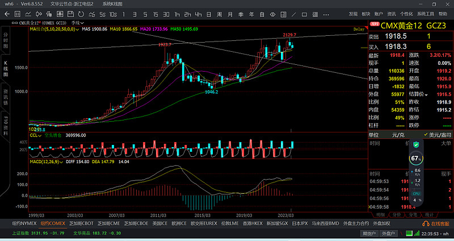454x241 pixels.
Task: Switch to 资讯链 side tab
Action: (6, 97)
